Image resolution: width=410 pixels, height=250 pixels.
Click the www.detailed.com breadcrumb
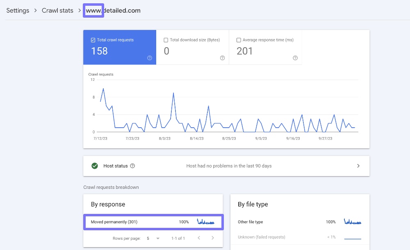coord(113,11)
